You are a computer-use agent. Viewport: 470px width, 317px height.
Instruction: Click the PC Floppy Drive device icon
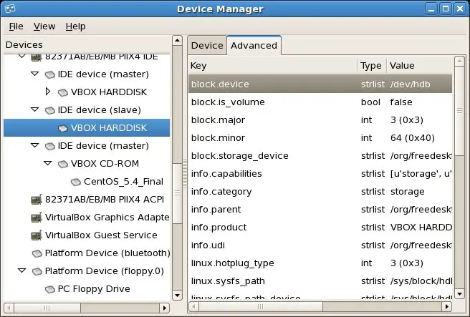tap(50, 289)
